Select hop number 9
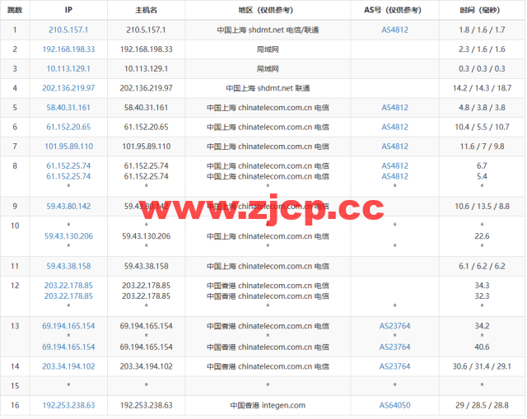The width and height of the screenshot is (527, 419). click(15, 207)
